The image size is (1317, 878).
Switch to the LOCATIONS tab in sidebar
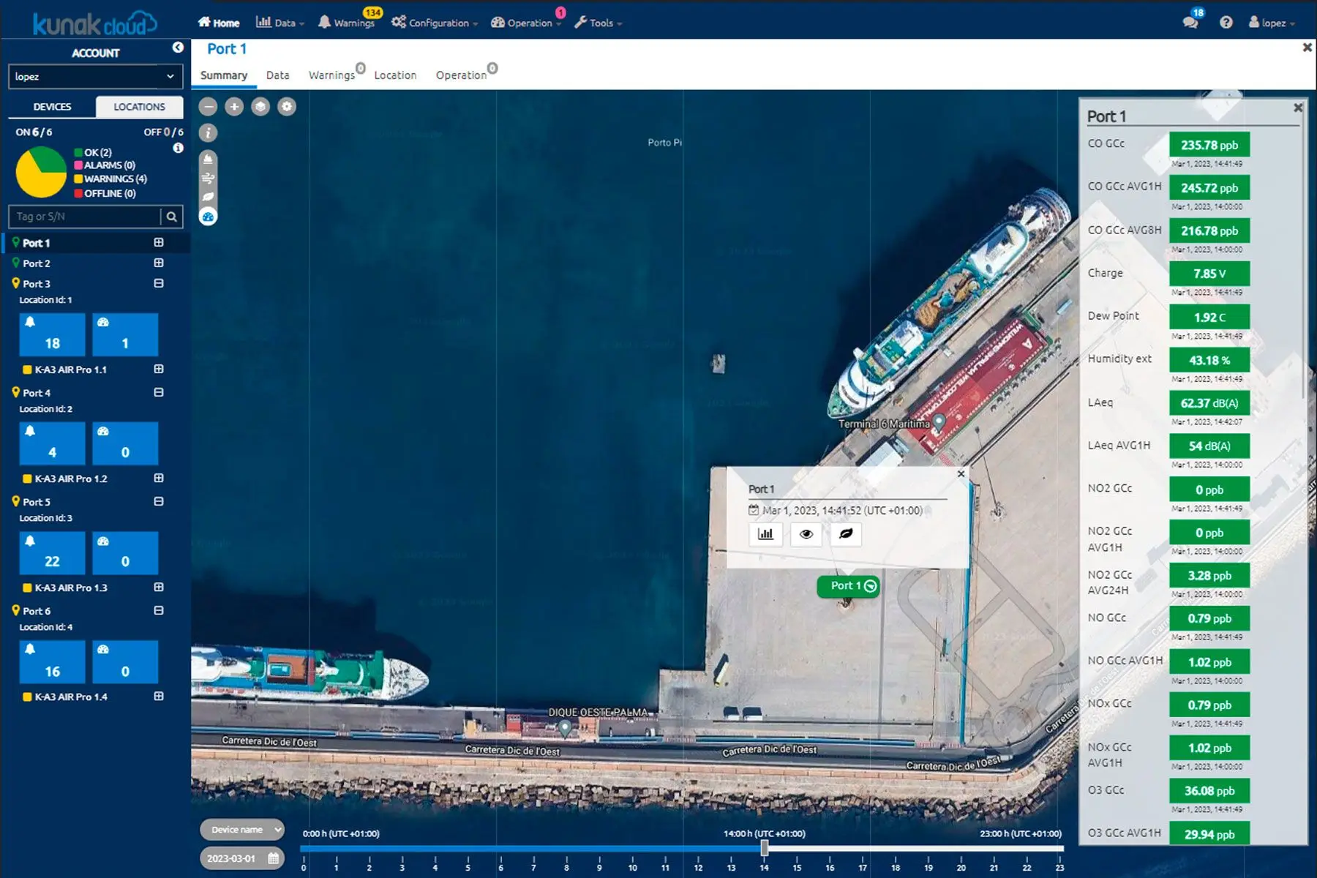click(139, 107)
